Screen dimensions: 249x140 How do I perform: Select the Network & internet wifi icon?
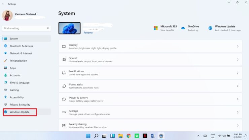point(6,53)
